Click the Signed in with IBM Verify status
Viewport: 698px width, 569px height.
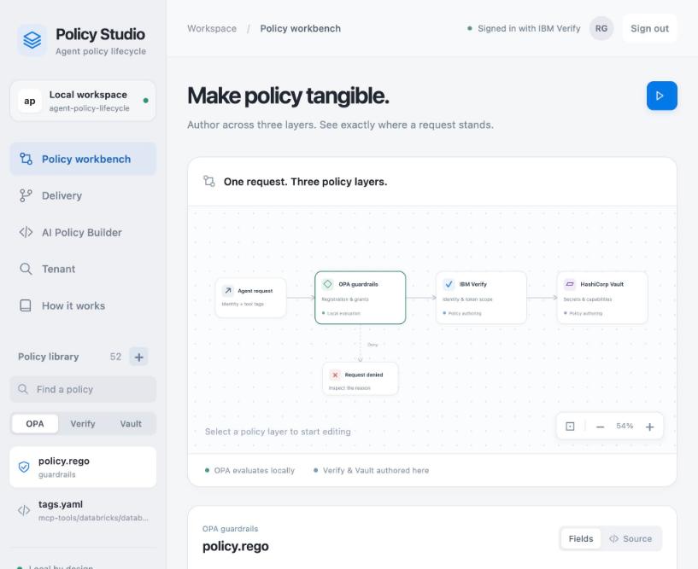tap(524, 28)
